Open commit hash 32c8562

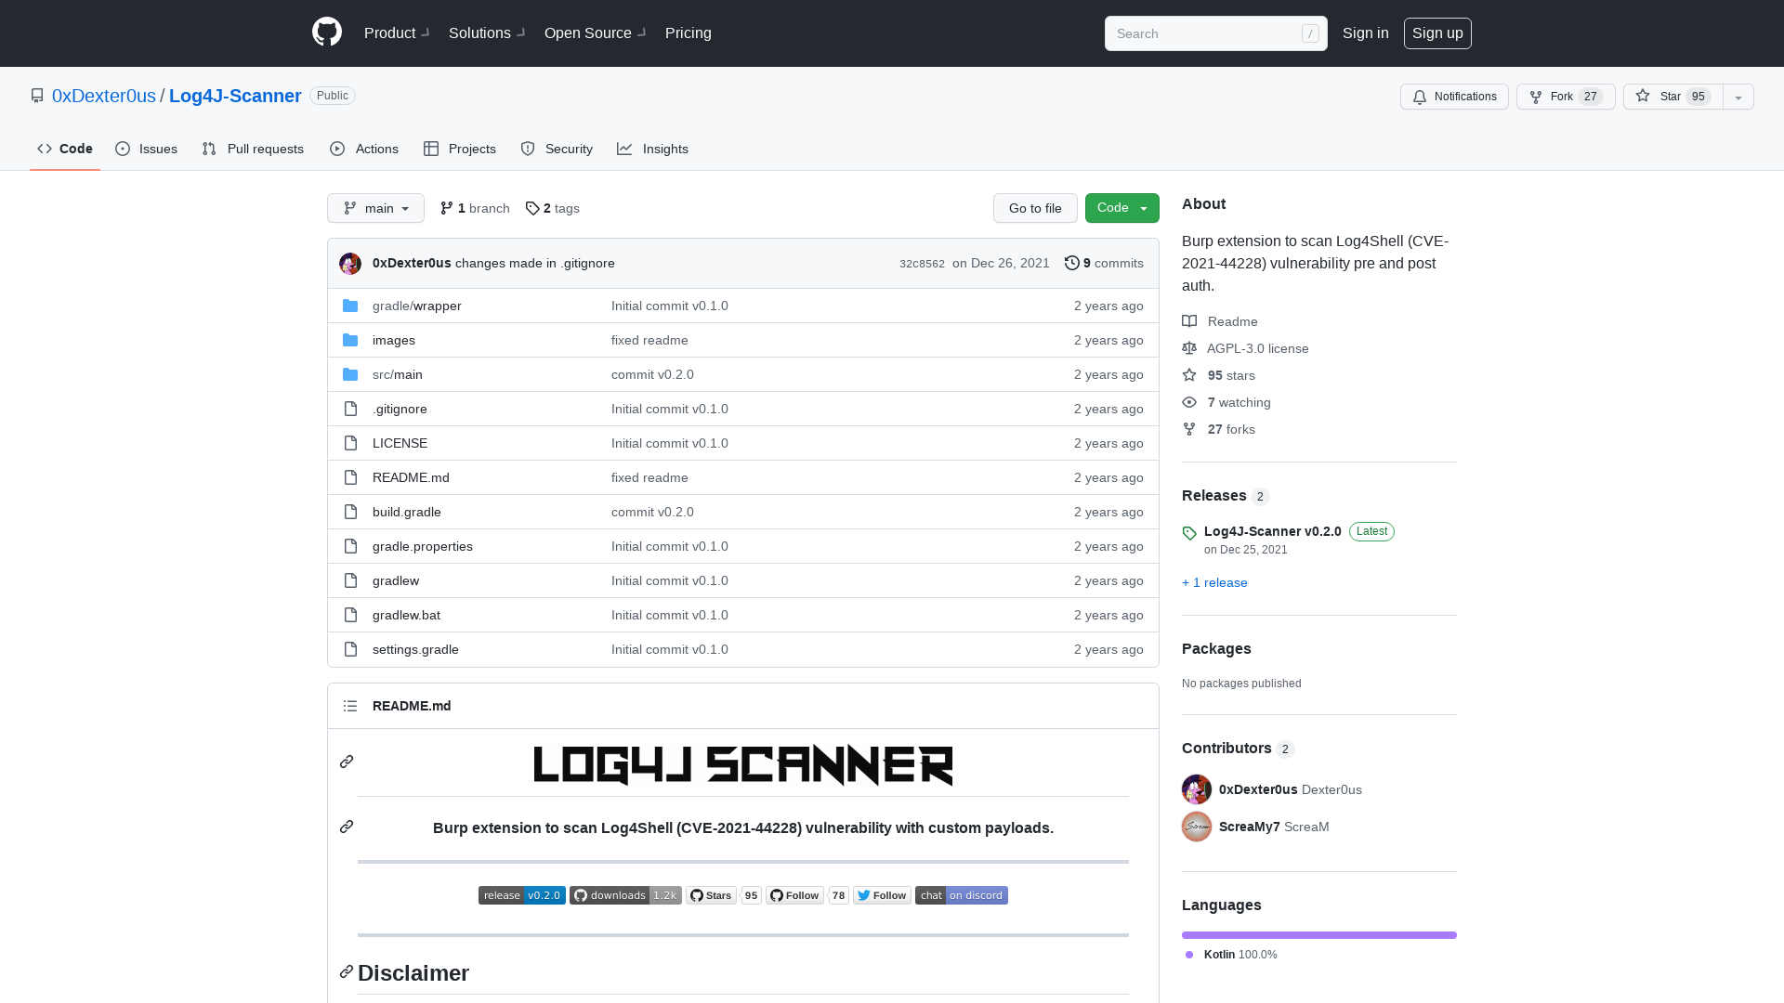point(922,264)
